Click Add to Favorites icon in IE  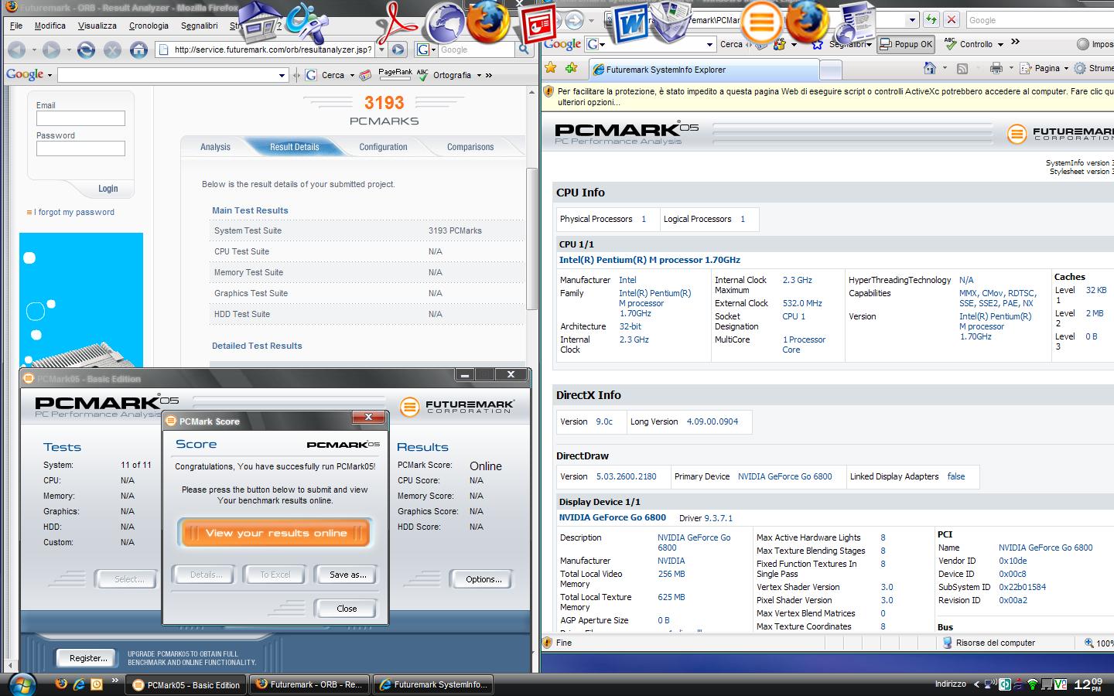[572, 68]
